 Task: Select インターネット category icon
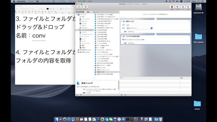tap(80, 19)
